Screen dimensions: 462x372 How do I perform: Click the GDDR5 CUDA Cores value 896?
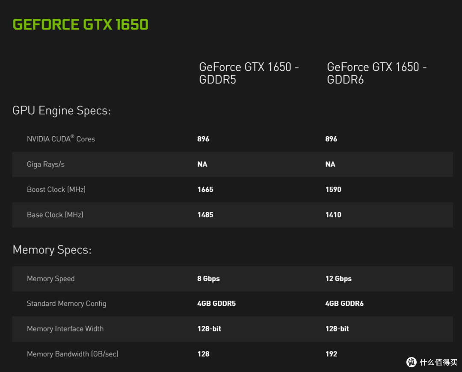tap(203, 139)
